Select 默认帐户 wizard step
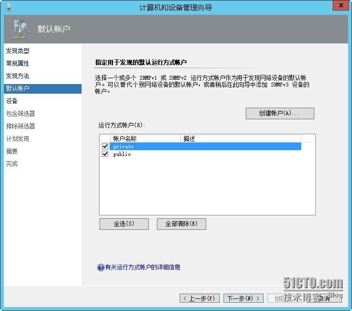Screen dimensions: 352x311 (x=42, y=88)
